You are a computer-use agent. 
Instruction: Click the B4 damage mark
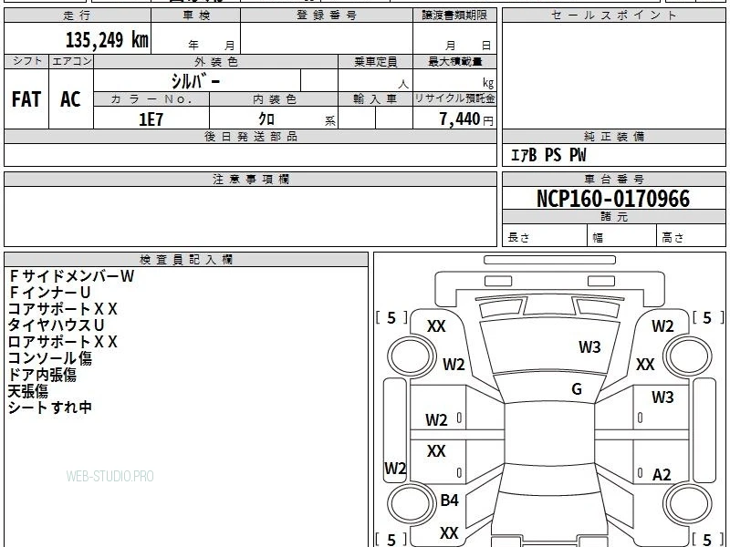[x=449, y=501]
